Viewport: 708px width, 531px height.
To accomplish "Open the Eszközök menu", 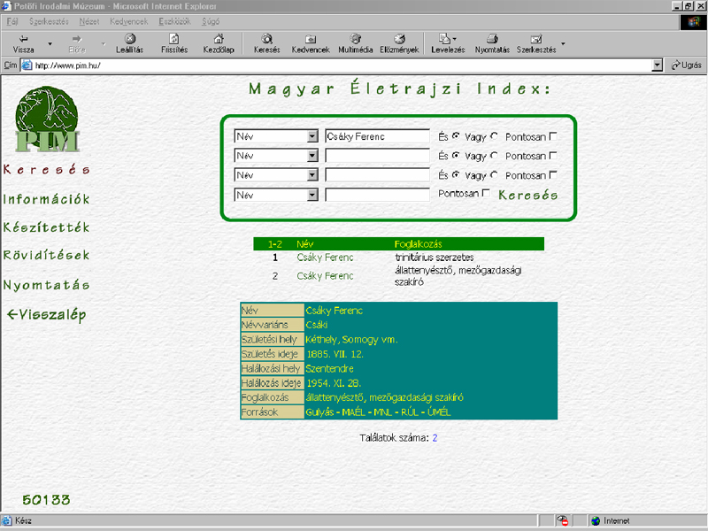I will click(x=174, y=21).
